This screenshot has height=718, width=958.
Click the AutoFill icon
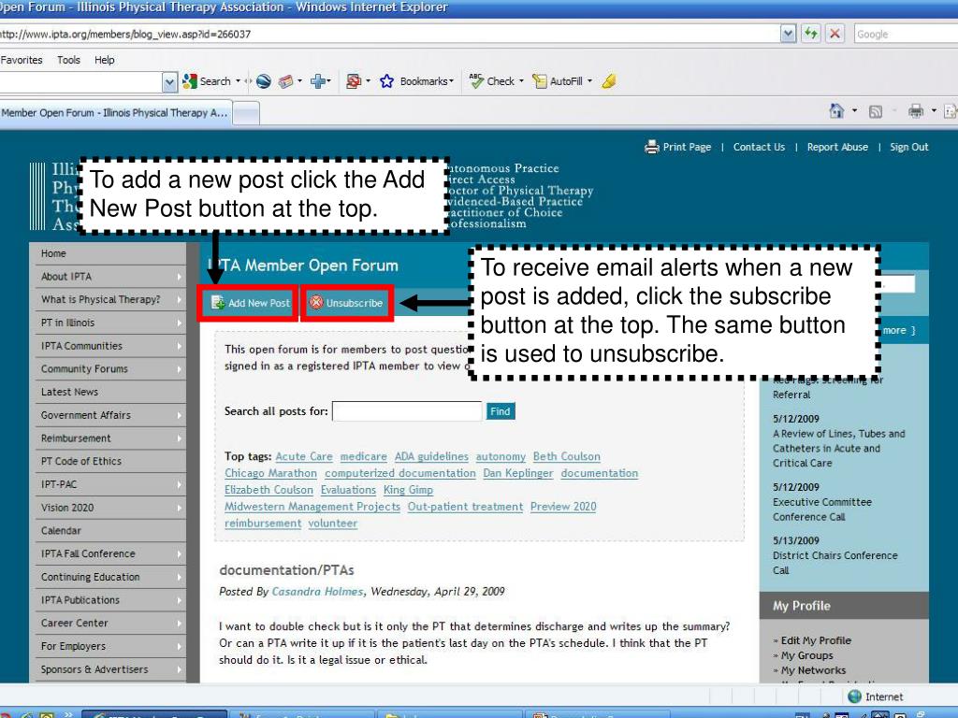coord(539,81)
